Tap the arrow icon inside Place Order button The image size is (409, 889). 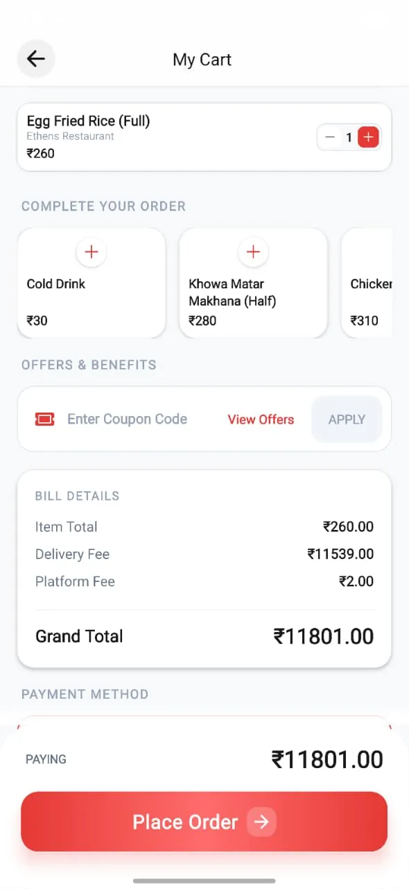pos(261,822)
